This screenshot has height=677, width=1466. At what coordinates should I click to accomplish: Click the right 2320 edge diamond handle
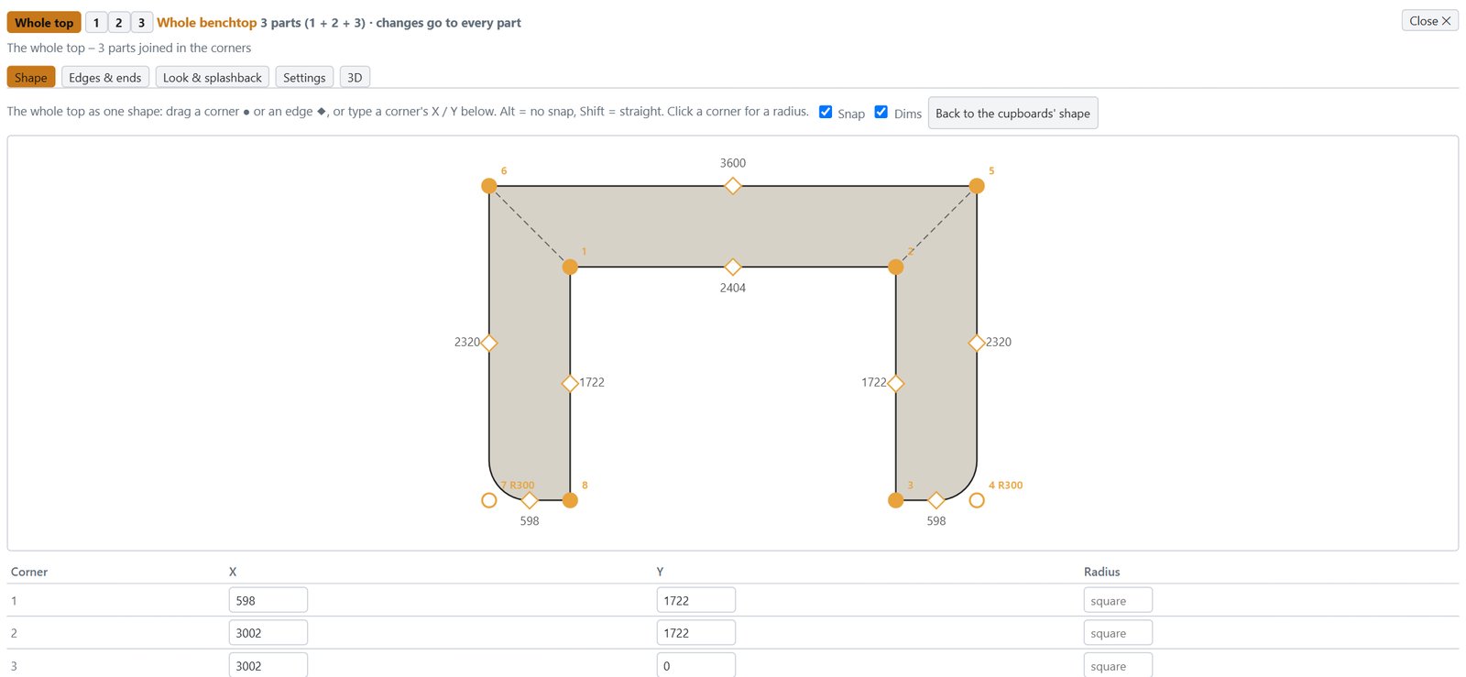[977, 343]
